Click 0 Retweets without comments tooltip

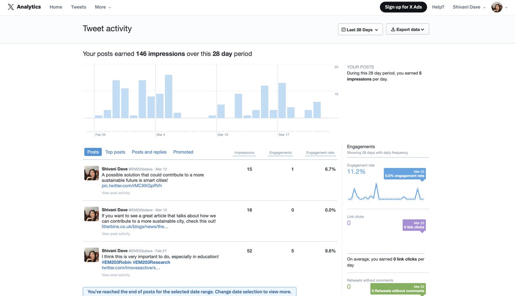tap(397, 289)
